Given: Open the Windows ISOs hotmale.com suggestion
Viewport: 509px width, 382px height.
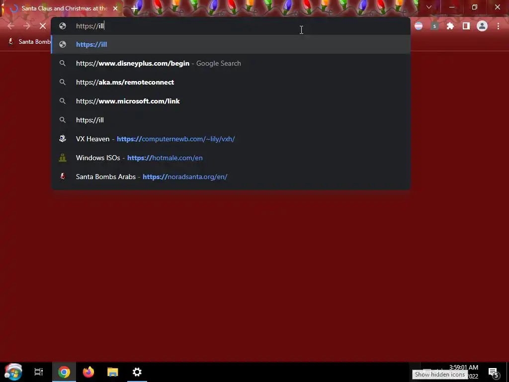Looking at the screenshot, I should pos(231,158).
